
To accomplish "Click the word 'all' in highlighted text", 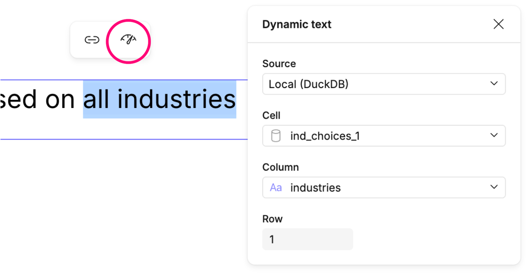I will [96, 99].
